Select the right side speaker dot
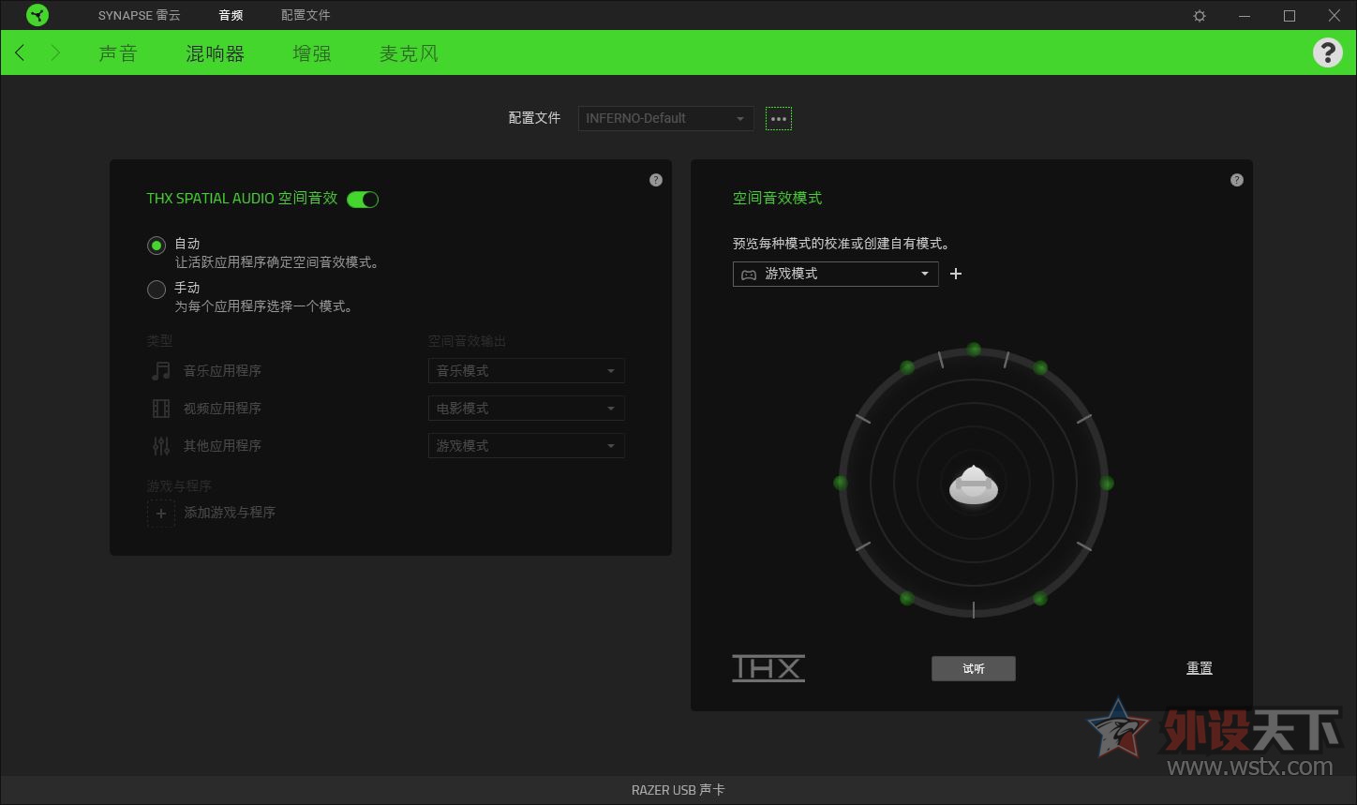The height and width of the screenshot is (805, 1357). click(x=1107, y=484)
